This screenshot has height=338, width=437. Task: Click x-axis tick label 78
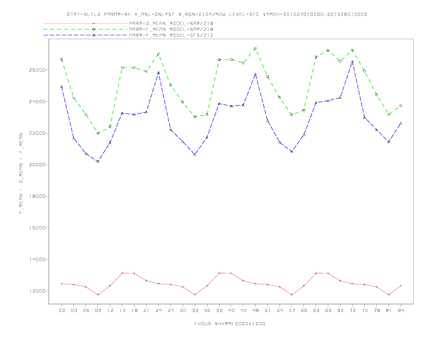[x=377, y=310]
